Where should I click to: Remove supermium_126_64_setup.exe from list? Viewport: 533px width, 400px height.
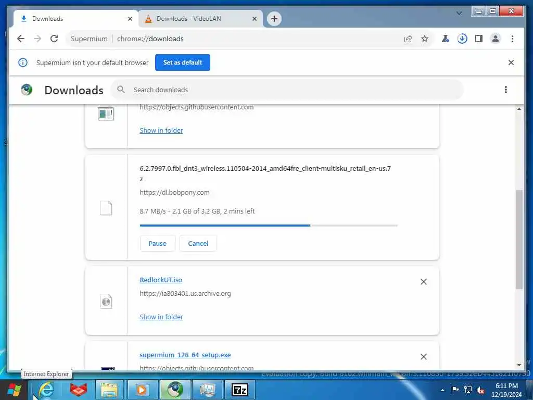pyautogui.click(x=424, y=357)
